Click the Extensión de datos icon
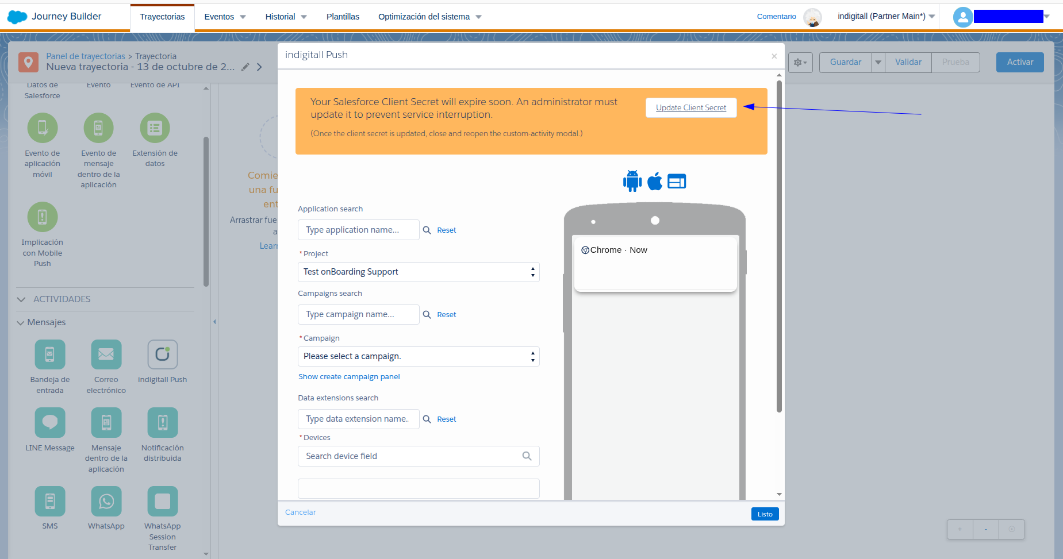This screenshot has width=1063, height=559. tap(155, 128)
